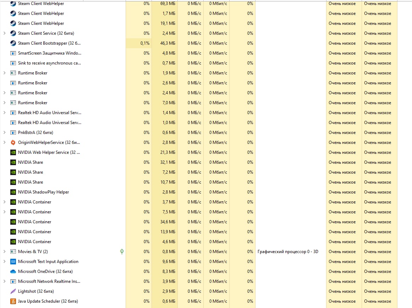Select the Microsoft OneDrive (32 бита) name
The width and height of the screenshot is (412, 308).
[45, 271]
